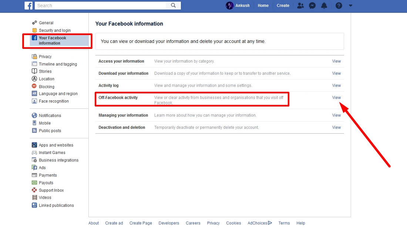
Task: Click the Privacy lock icon
Action: [34, 56]
